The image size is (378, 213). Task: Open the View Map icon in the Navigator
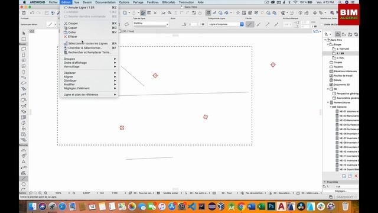pos(344,34)
